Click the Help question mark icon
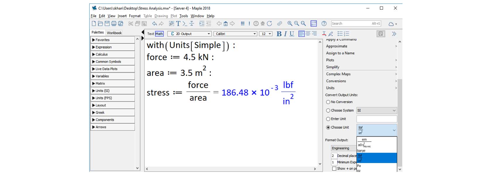 point(324,24)
